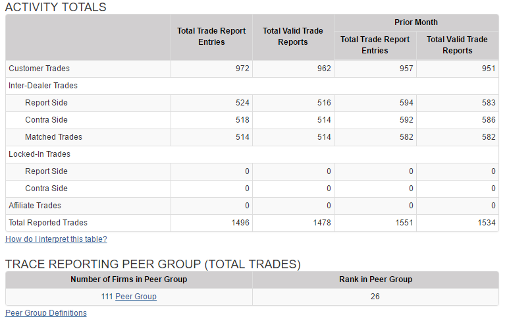Click the Rank in Peer Group header
The image size is (507, 321).
tap(375, 279)
